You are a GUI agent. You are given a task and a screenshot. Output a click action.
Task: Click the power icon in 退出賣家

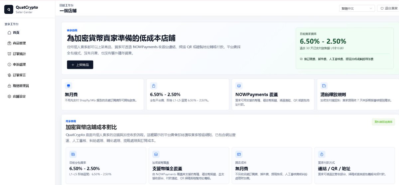(x=382, y=8)
